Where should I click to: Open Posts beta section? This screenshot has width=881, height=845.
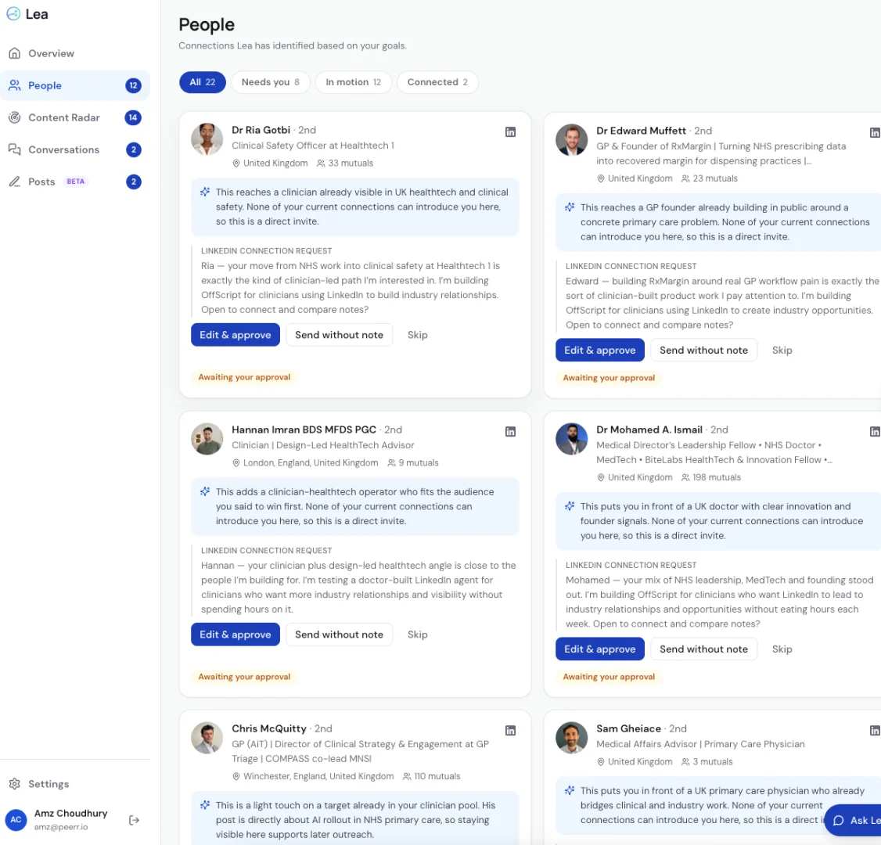coord(75,182)
